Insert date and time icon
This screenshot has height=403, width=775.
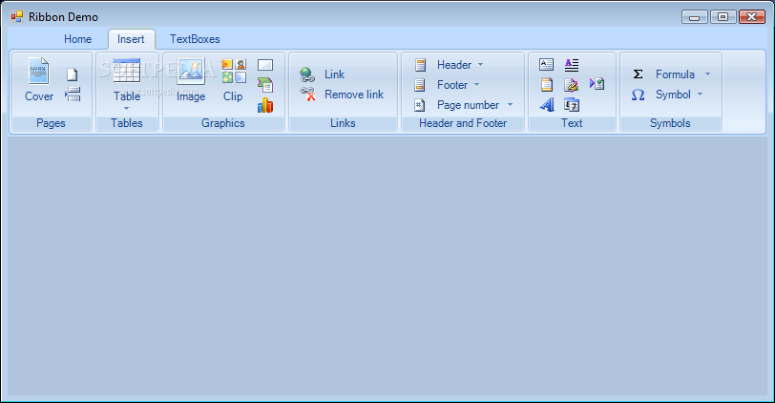[x=572, y=105]
